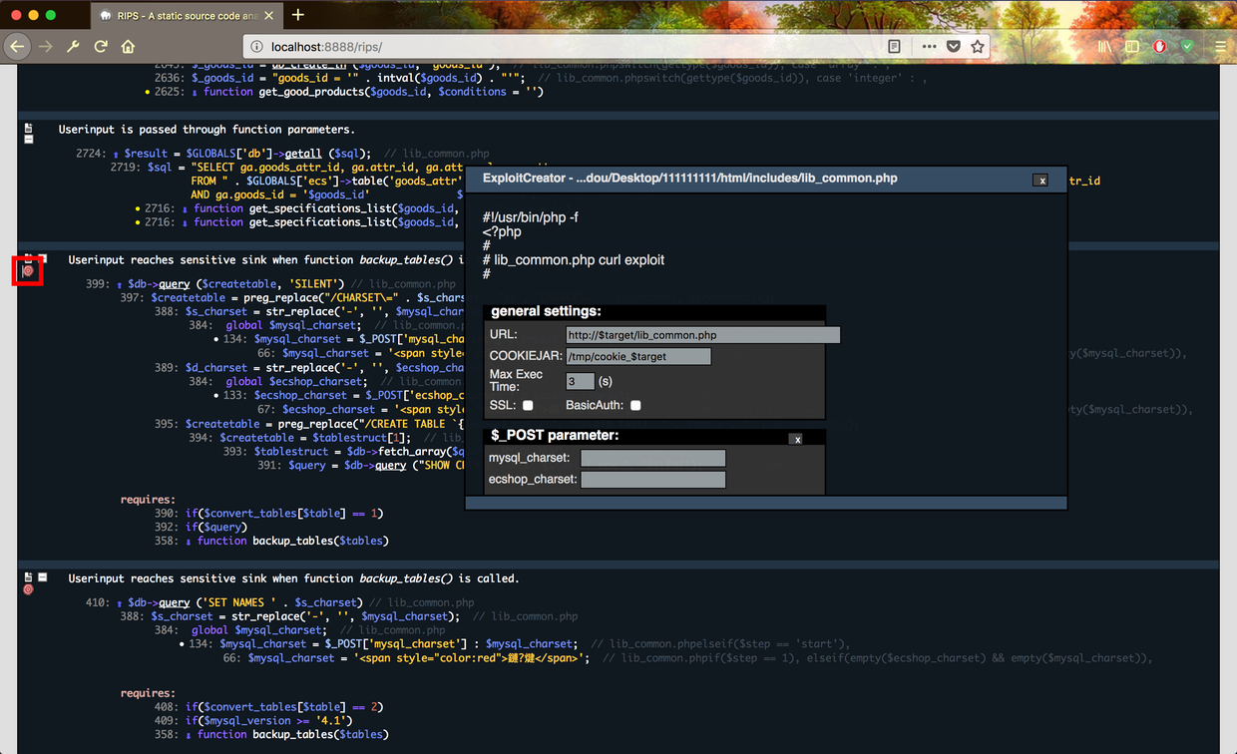
Task: Click target icon beside line 410 finding
Action: click(28, 589)
